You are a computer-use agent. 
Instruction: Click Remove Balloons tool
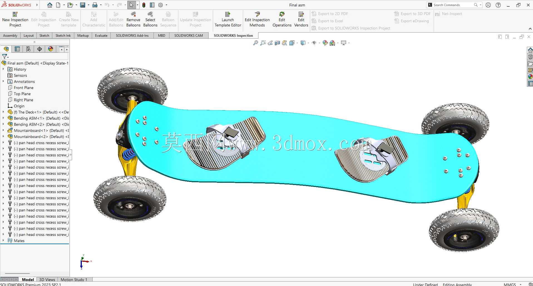pyautogui.click(x=133, y=19)
